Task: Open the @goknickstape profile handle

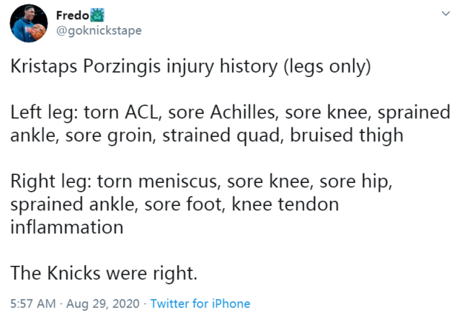Action: (99, 30)
